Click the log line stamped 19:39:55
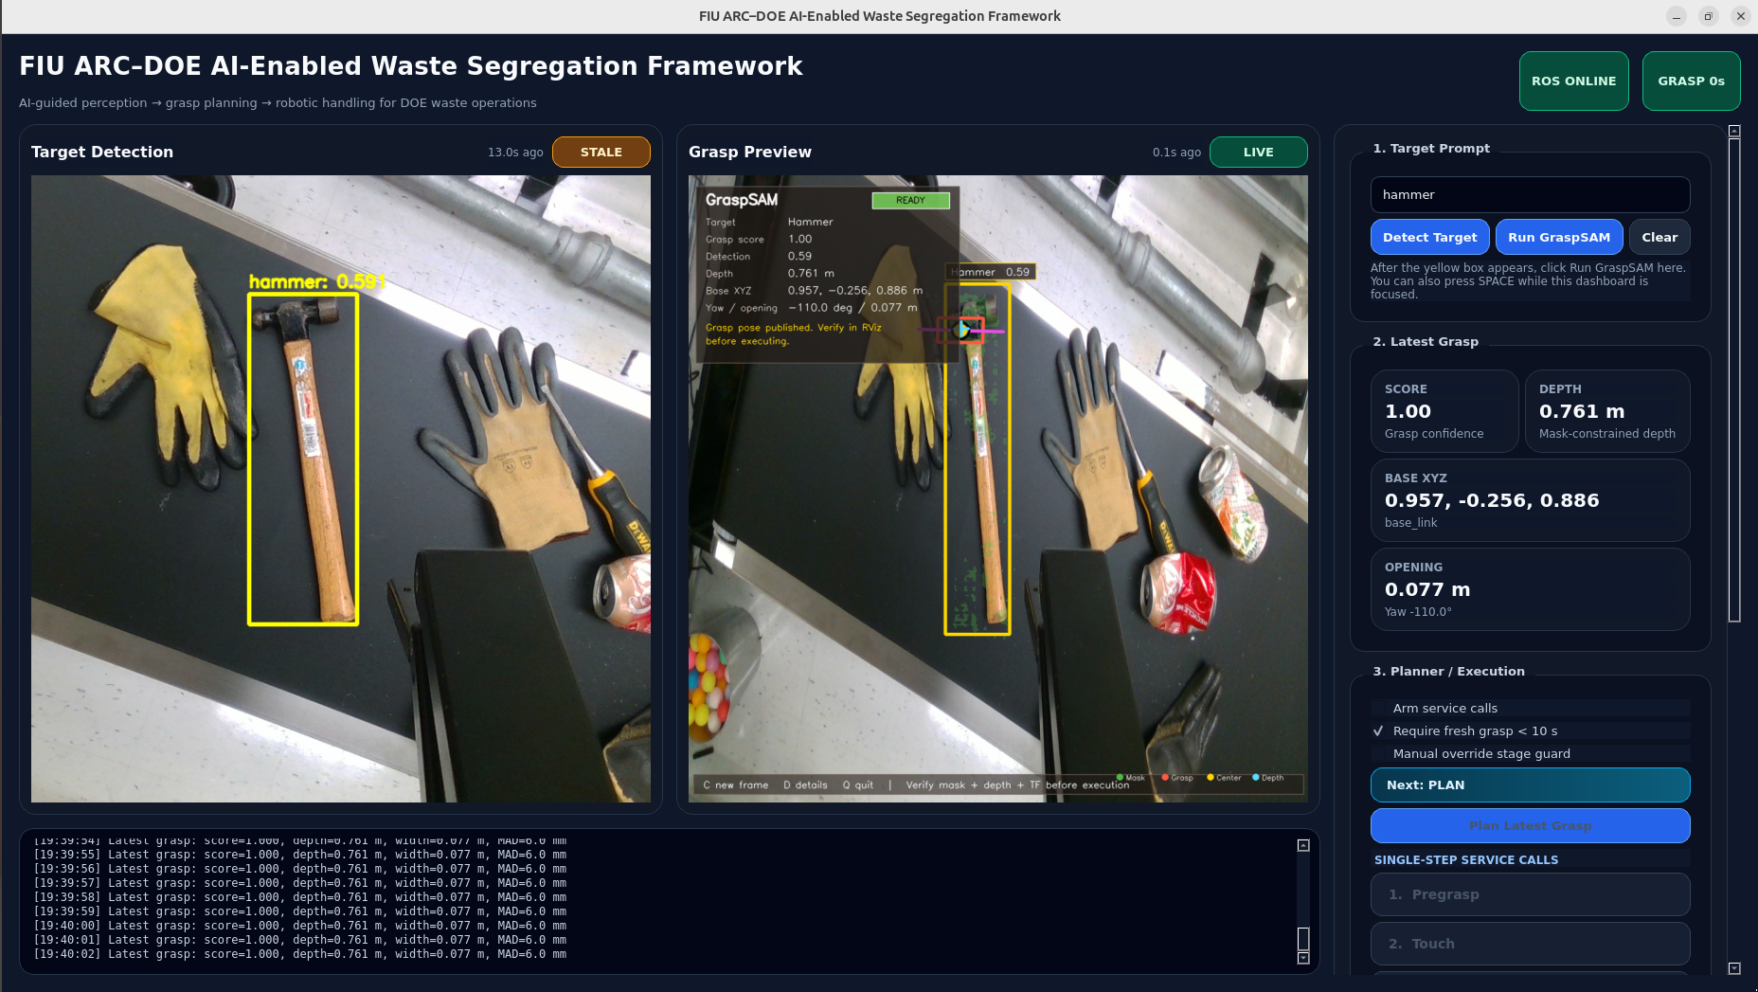The width and height of the screenshot is (1758, 992). 300,855
